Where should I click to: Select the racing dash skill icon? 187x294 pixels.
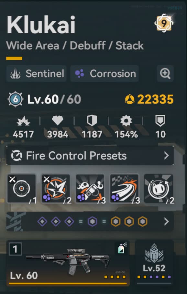click(x=124, y=189)
